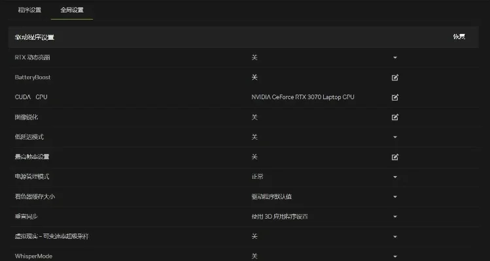Click the 图像锐化 edit icon
490x261 pixels.
pos(394,117)
